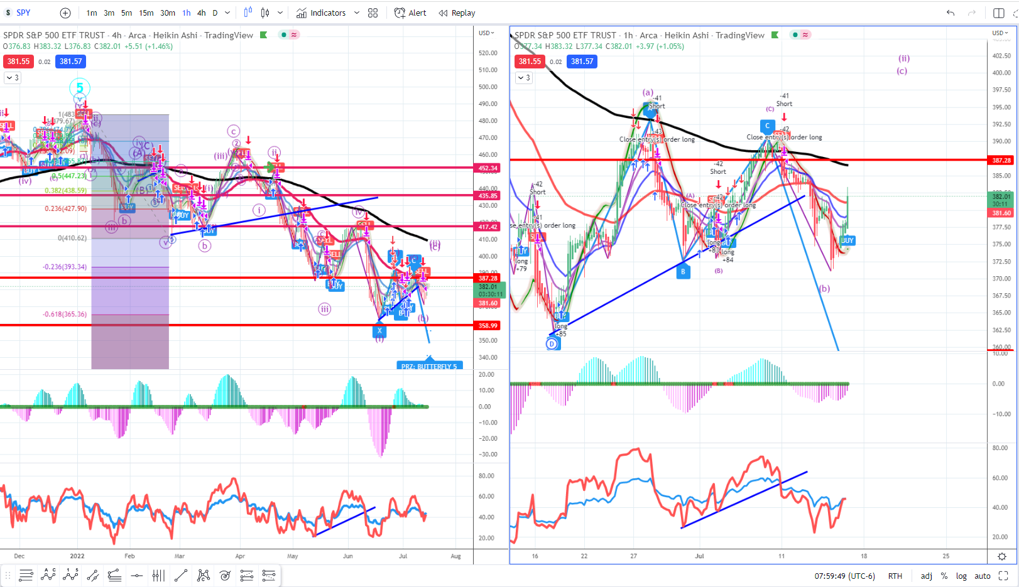This screenshot has width=1019, height=587.
Task: Click the blue 381.57 buy price on right chart
Action: coord(582,62)
